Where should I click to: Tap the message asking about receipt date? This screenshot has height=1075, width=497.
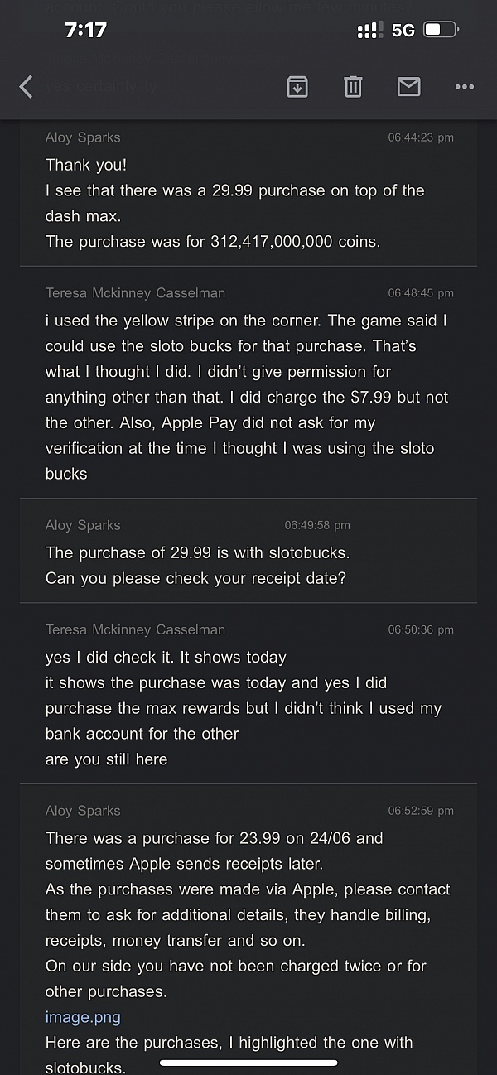(195, 578)
